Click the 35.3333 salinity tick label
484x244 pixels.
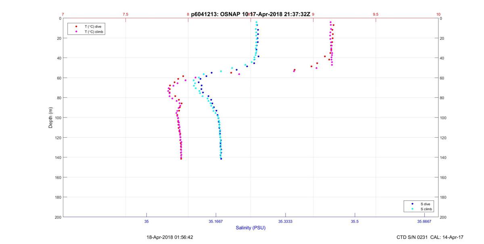click(x=285, y=221)
